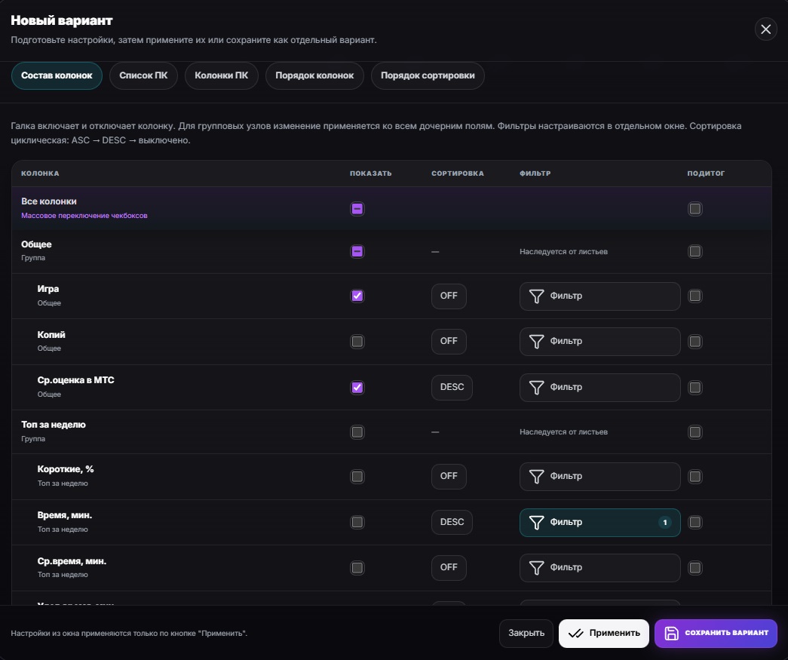Screen dimensions: 788x660
Task: Select the Состав колонок tab
Action: [x=57, y=75]
